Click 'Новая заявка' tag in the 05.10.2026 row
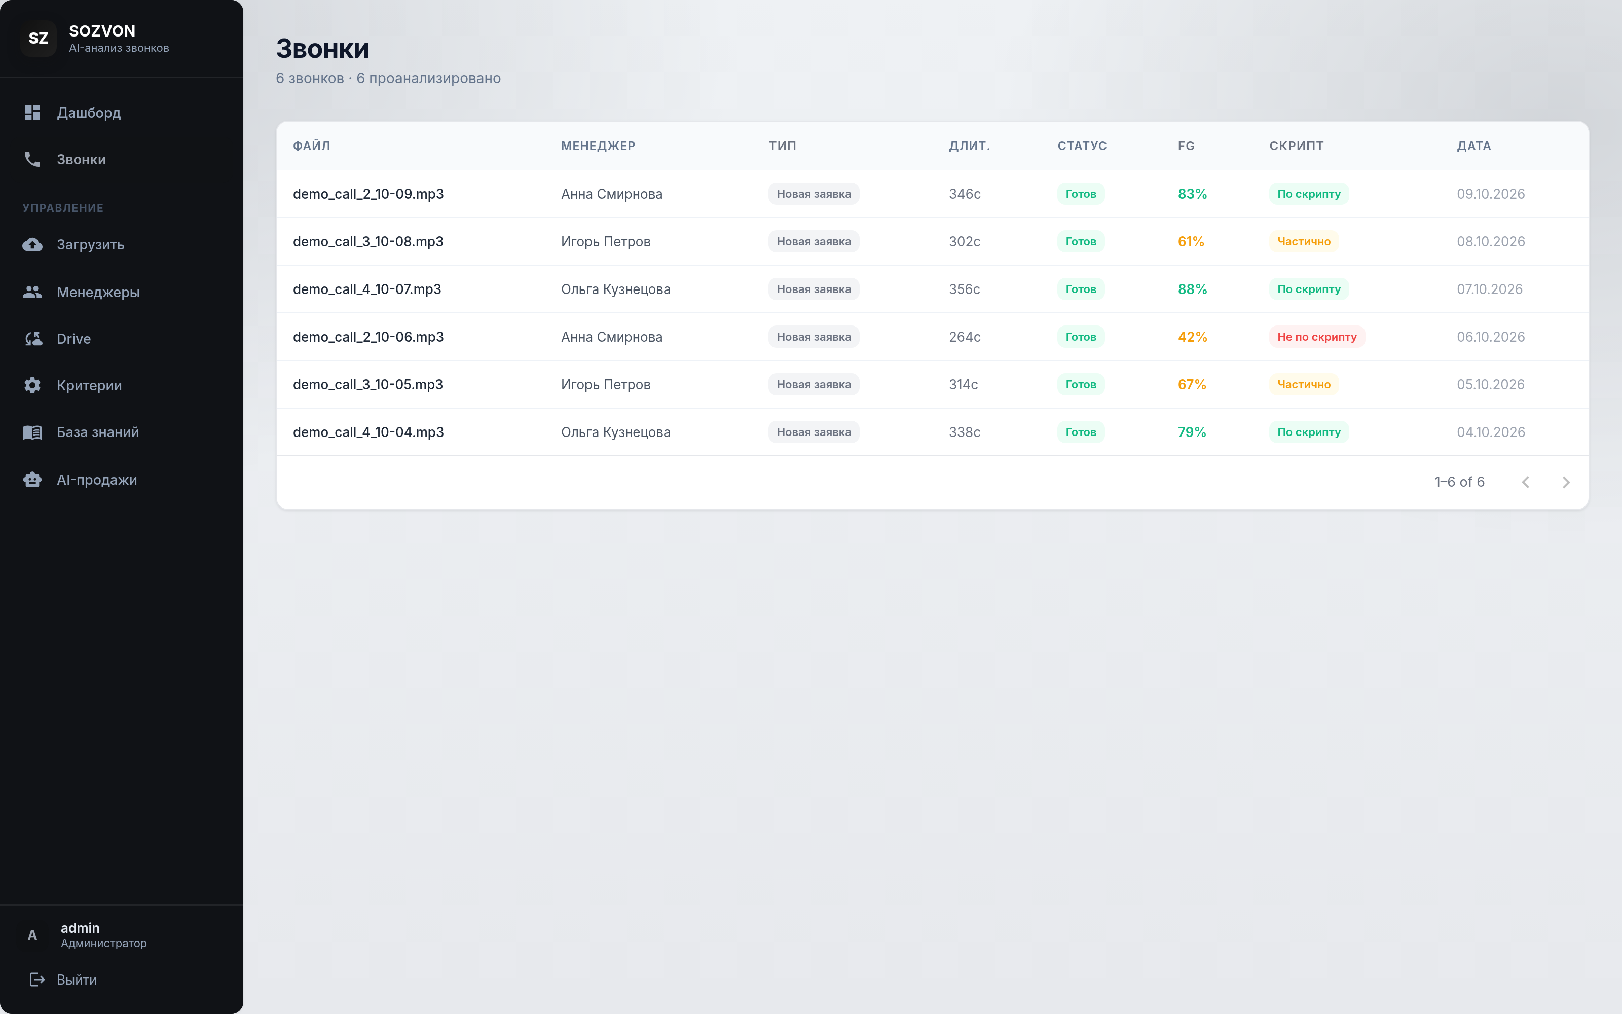1622x1014 pixels. tap(814, 384)
